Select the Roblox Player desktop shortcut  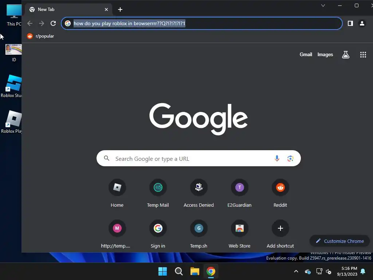point(11,122)
